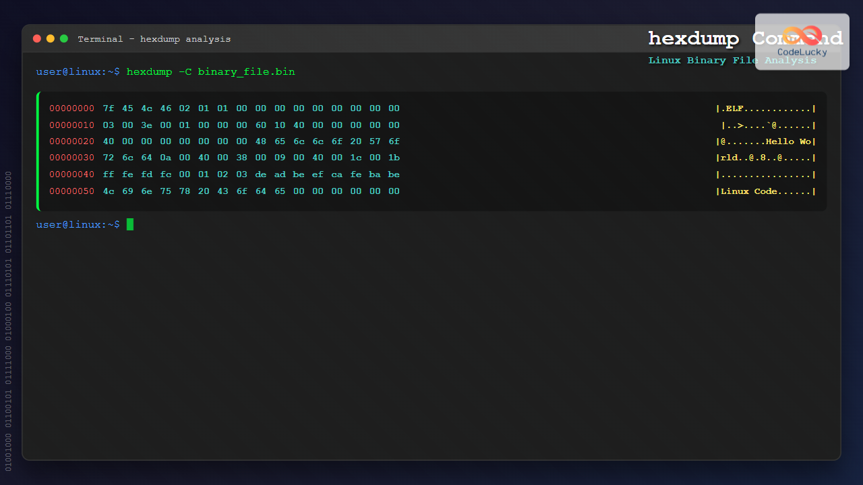Click the green maximize window button

click(x=64, y=39)
